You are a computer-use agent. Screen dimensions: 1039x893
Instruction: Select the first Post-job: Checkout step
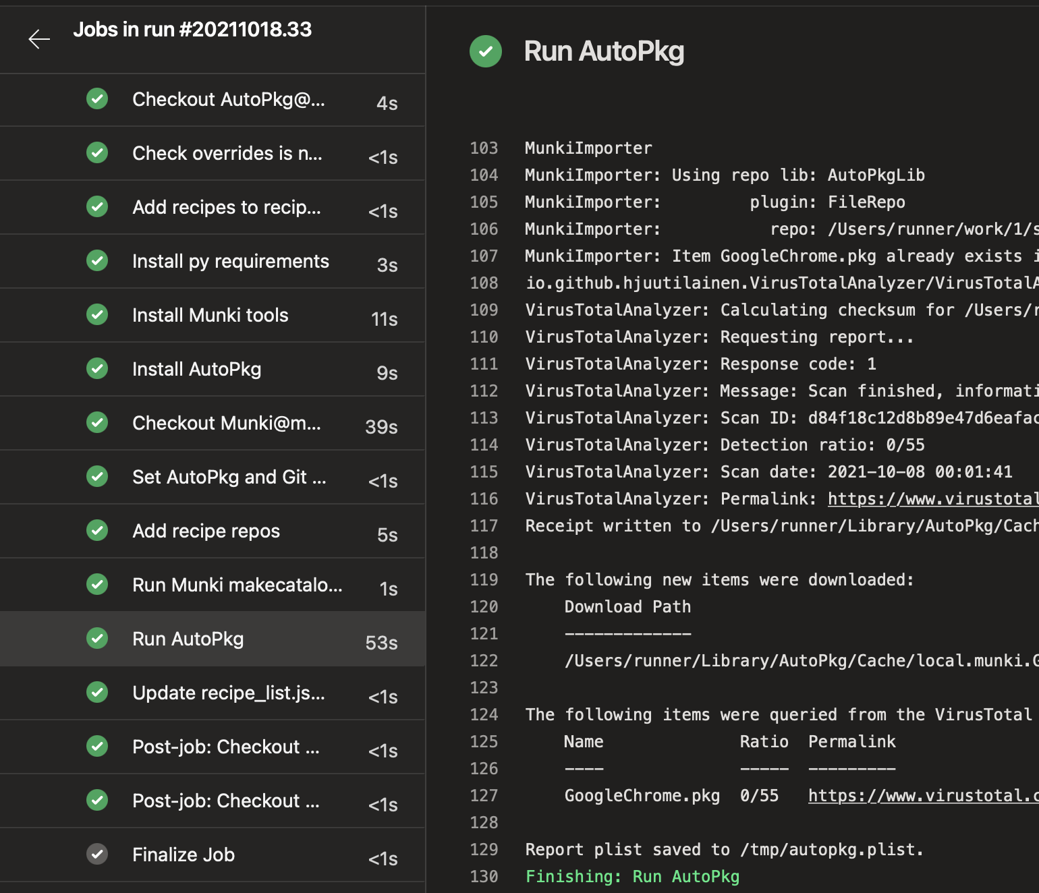tap(225, 747)
